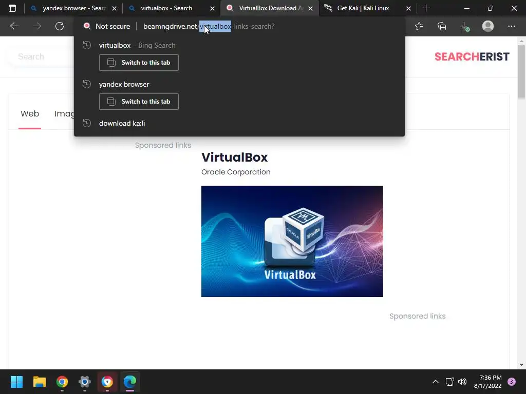
Task: Open the user profile avatar
Action: point(488,26)
